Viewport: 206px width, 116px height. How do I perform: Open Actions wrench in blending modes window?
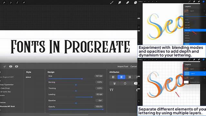pos(145,1)
